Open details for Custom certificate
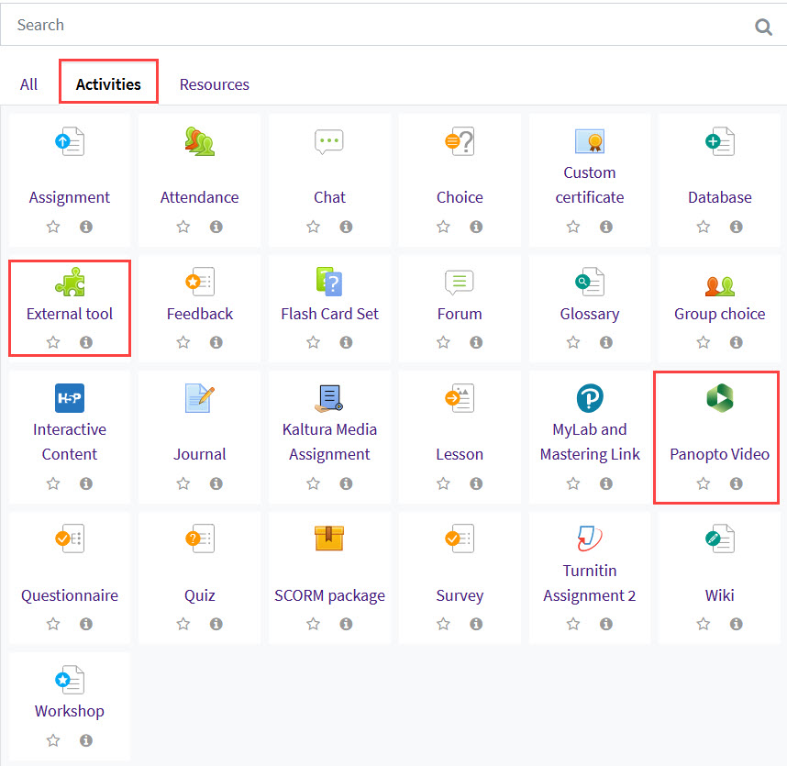Viewport: 787px width, 766px height. pos(605,226)
